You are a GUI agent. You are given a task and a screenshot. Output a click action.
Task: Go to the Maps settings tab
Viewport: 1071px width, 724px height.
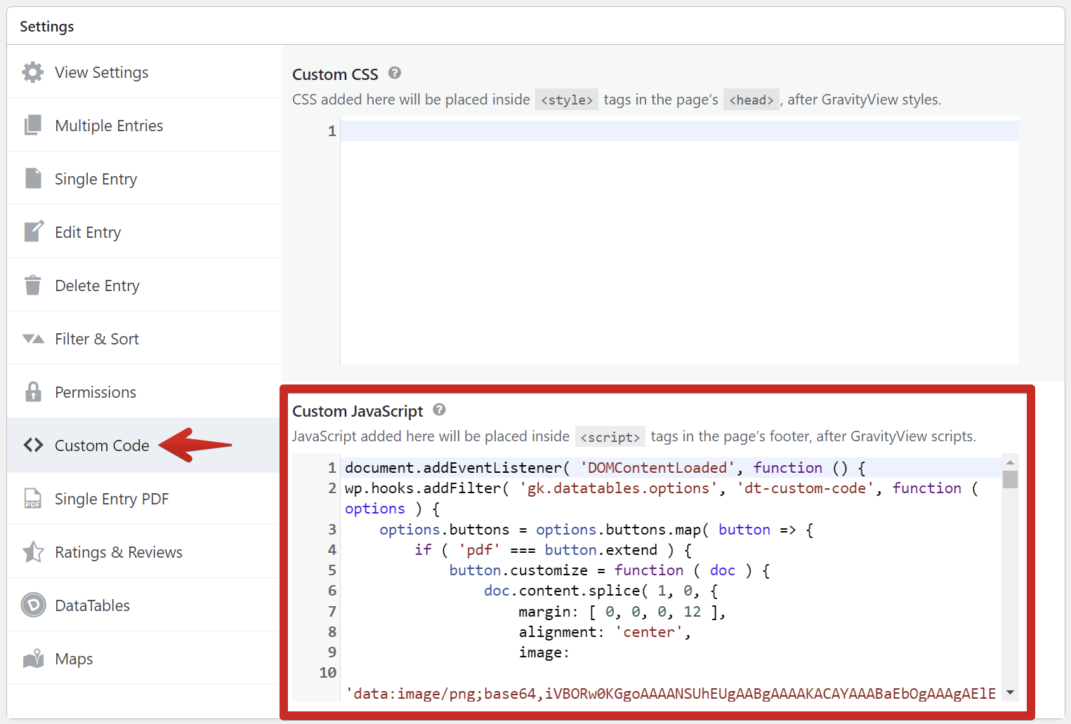74,659
